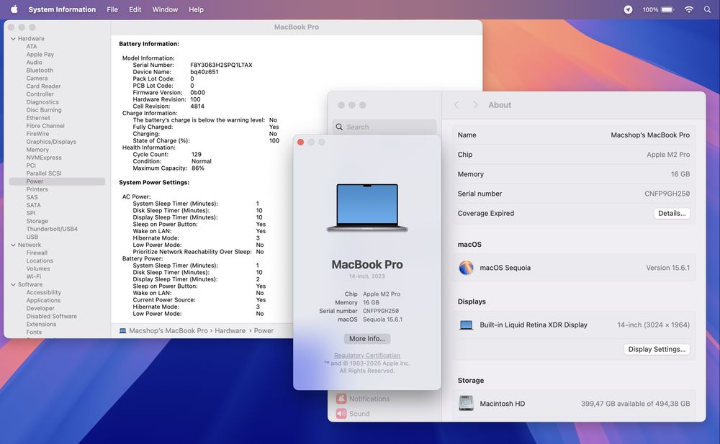The width and height of the screenshot is (720, 444).
Task: Select USB in the sidebar
Action: pos(32,237)
